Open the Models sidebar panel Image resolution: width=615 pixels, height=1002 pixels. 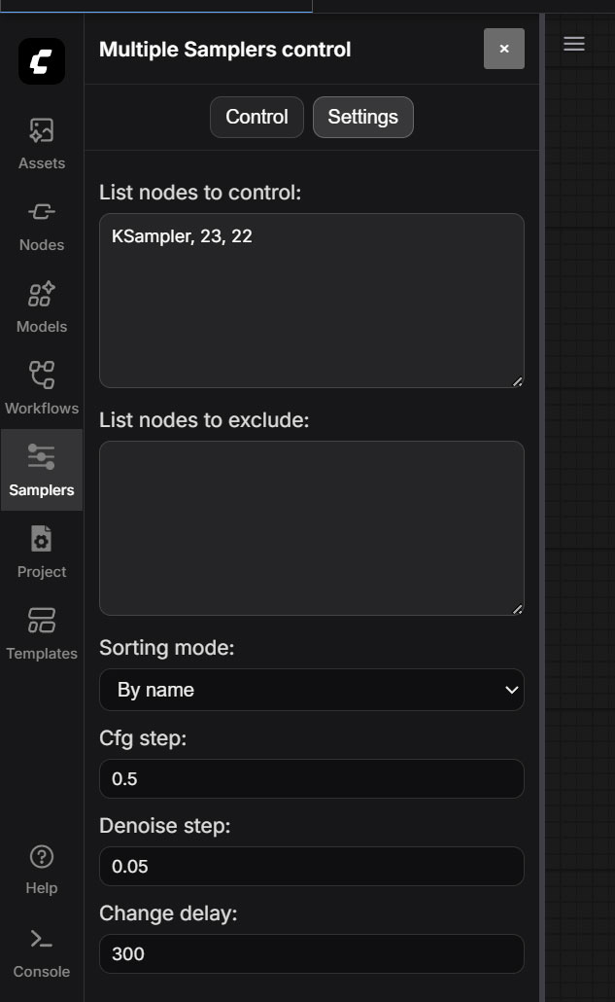[42, 306]
